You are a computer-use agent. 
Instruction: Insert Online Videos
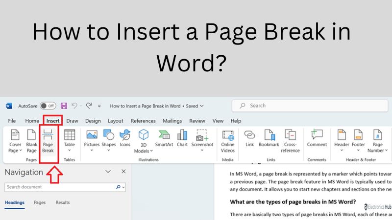[x=228, y=141]
